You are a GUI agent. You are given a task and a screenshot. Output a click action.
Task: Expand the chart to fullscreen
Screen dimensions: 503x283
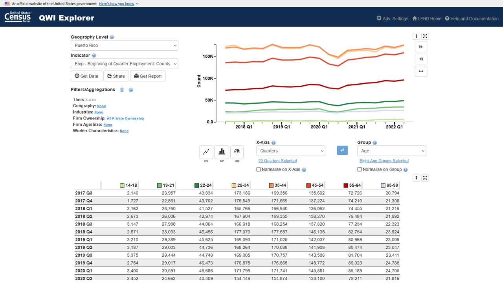pos(425,36)
